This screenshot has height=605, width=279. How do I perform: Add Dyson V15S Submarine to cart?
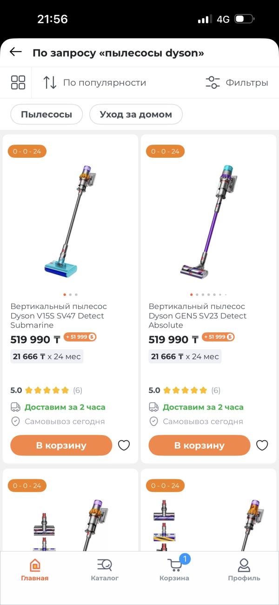[x=61, y=445]
